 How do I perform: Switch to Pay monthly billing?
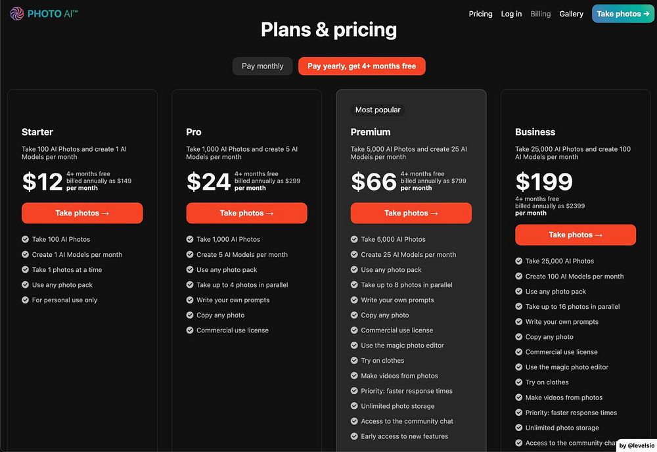coord(262,66)
